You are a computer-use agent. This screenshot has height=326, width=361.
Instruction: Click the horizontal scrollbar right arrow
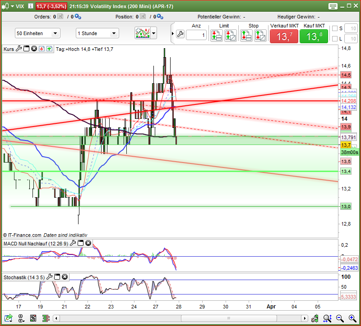click(305, 318)
